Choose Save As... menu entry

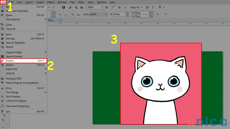24,38
